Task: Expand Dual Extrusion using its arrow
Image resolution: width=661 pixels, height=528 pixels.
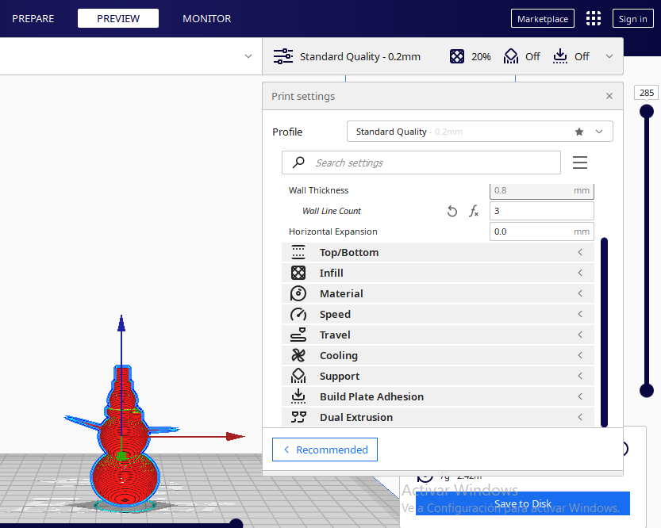Action: pyautogui.click(x=580, y=417)
